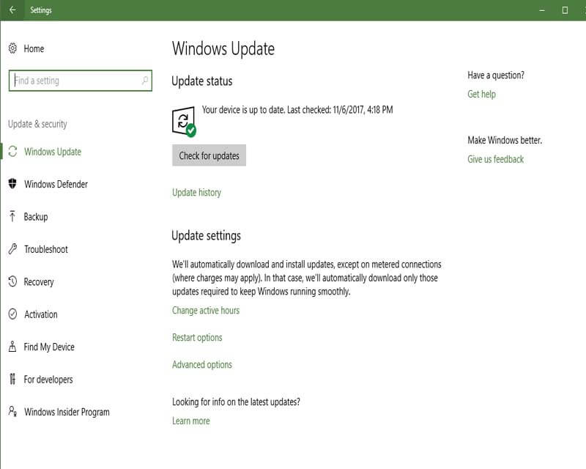Image resolution: width=586 pixels, height=469 pixels.
Task: Click the Troubleshoot wrench icon
Action: [12, 249]
